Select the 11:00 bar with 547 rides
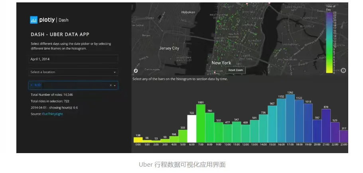Viewport: 363px width, 173px height. coord(237,132)
